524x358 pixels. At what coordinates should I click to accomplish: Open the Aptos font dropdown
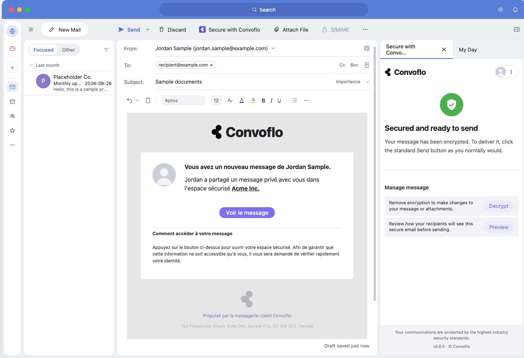tap(184, 100)
